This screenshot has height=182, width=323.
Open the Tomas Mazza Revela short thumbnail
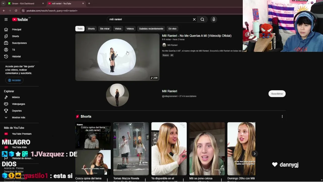pyautogui.click(x=131, y=149)
